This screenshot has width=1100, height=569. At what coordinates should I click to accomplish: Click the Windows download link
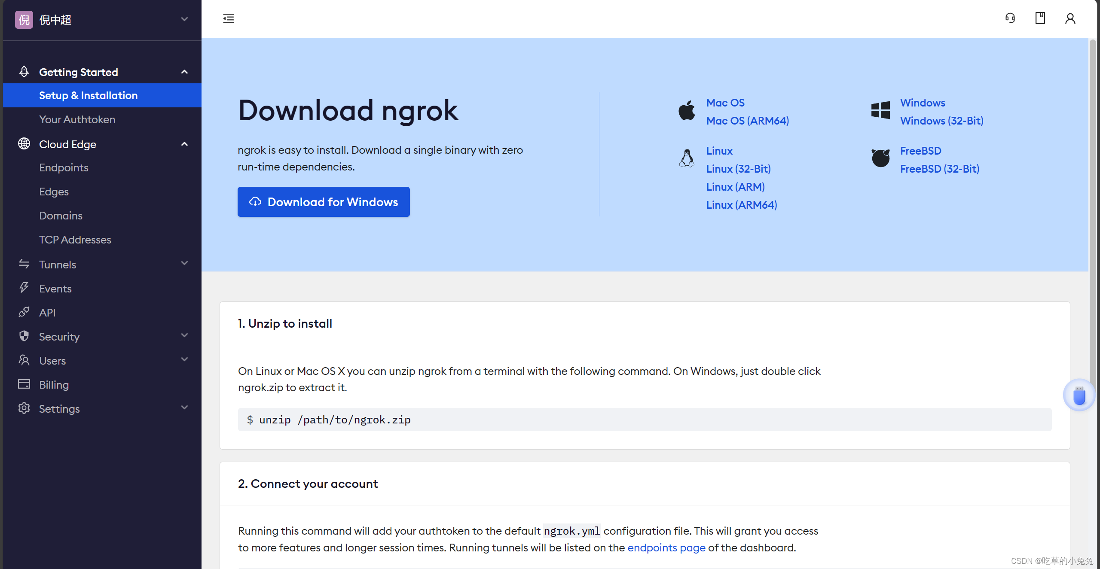click(x=923, y=103)
